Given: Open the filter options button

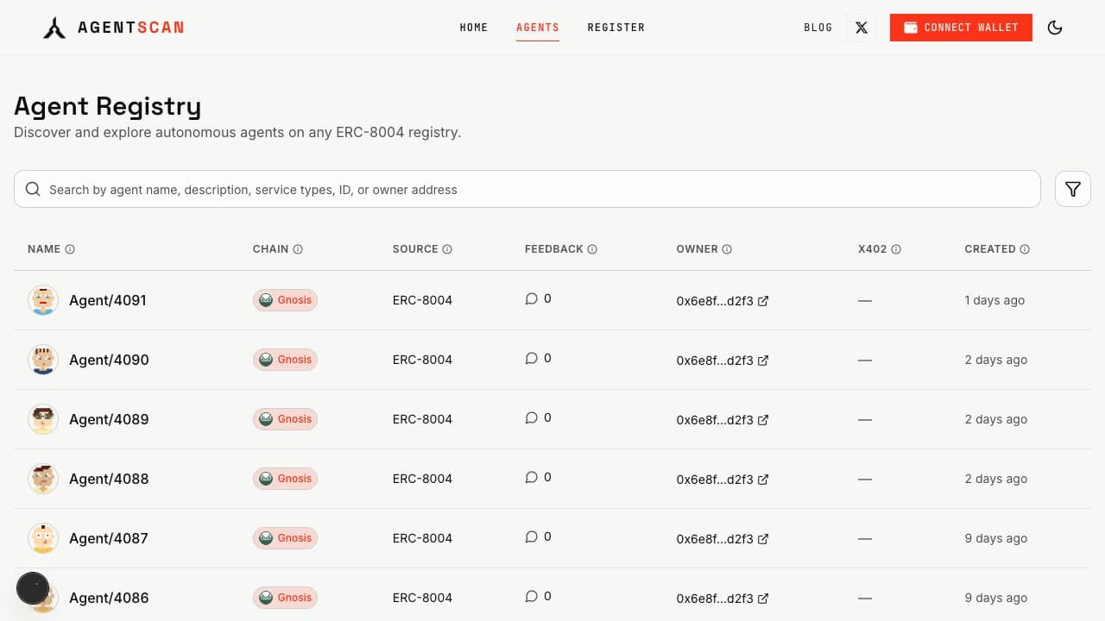Looking at the screenshot, I should [1073, 189].
